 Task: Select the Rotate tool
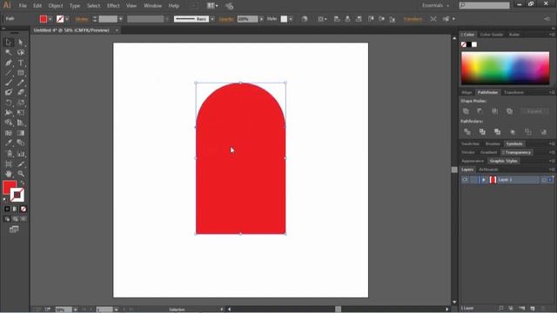tap(9, 103)
